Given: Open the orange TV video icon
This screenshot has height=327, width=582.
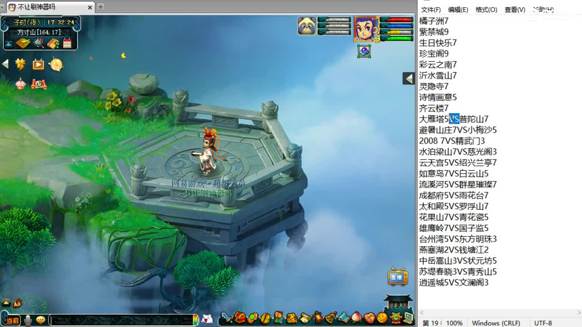Looking at the screenshot, I should (38, 64).
